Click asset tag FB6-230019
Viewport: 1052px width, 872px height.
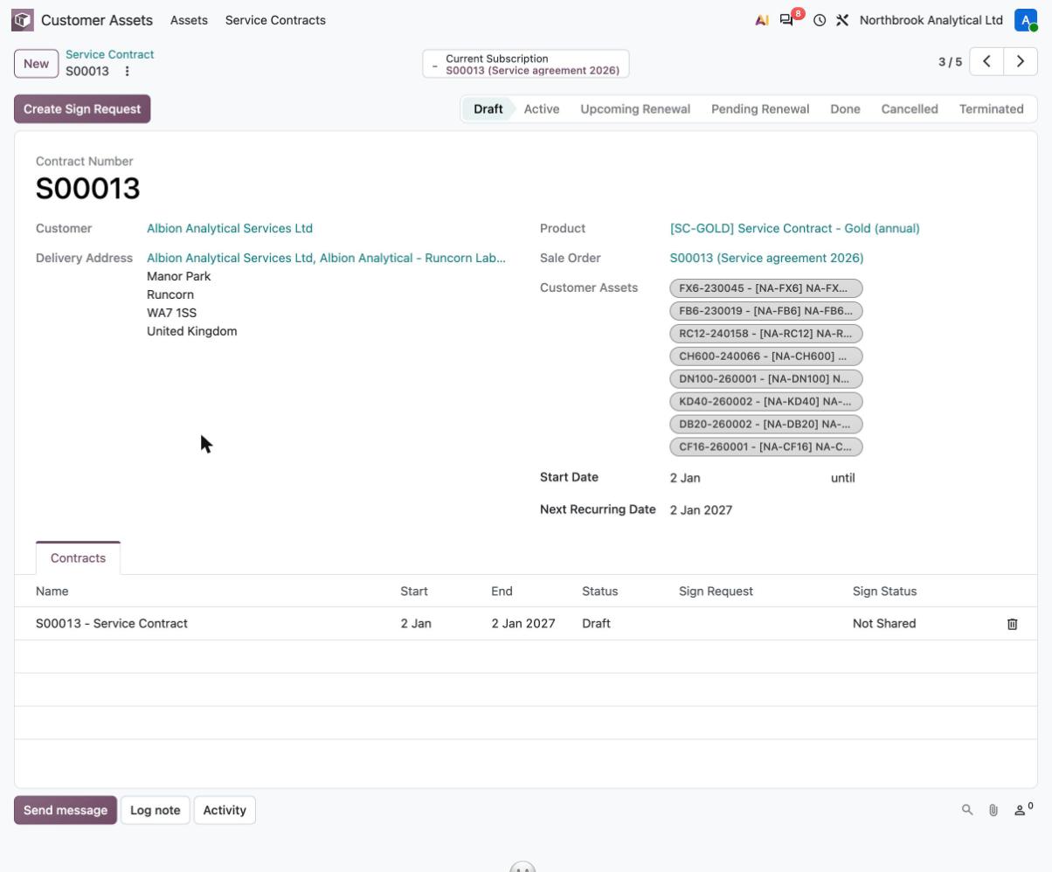(765, 311)
